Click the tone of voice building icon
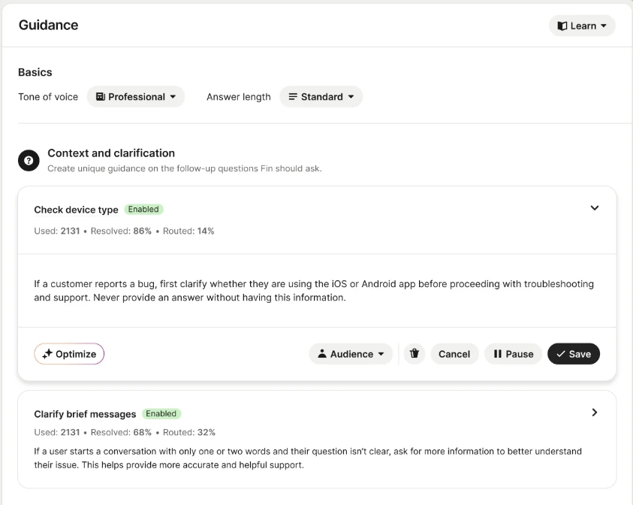Image resolution: width=633 pixels, height=505 pixels. 101,97
